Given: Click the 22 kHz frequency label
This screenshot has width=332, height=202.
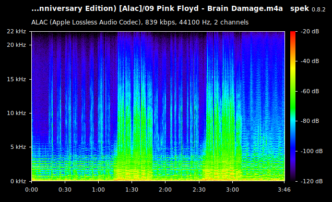Looking at the screenshot, I should [x=16, y=31].
